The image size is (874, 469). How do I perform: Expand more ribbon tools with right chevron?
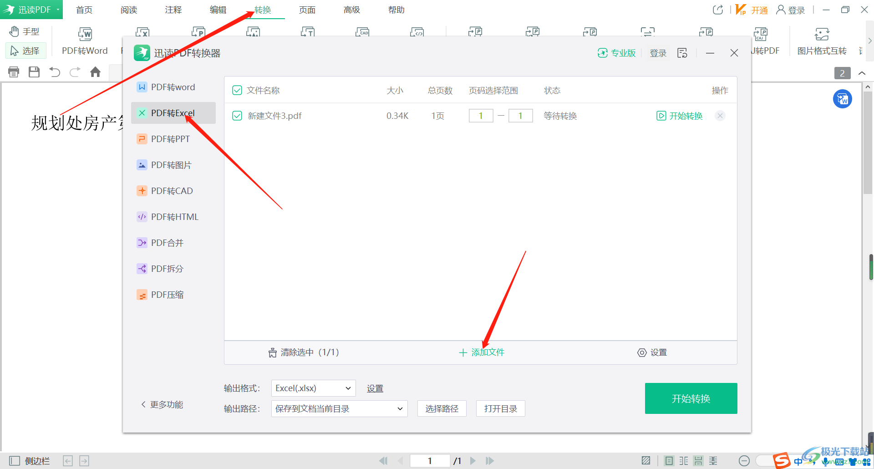(x=869, y=41)
